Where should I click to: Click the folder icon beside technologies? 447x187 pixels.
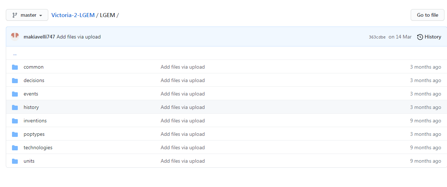coord(15,147)
